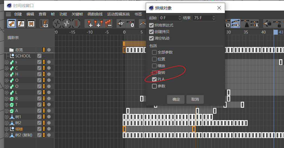
Task: Open the 函数曲线 menu
Action: (x=95, y=14)
